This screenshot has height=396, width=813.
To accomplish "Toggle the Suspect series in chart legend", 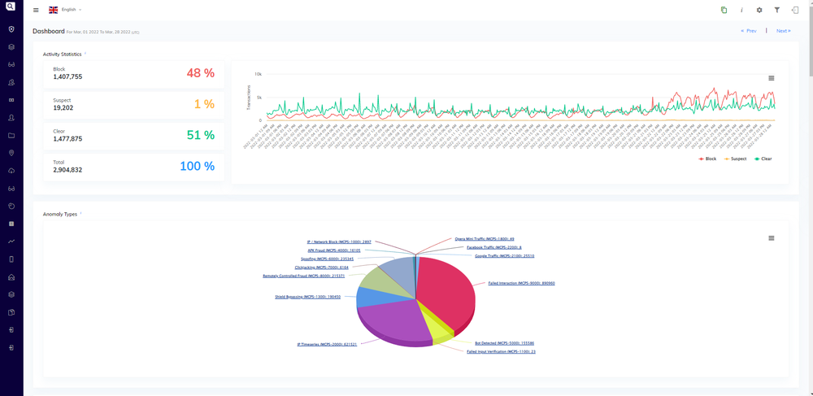I will tap(735, 159).
